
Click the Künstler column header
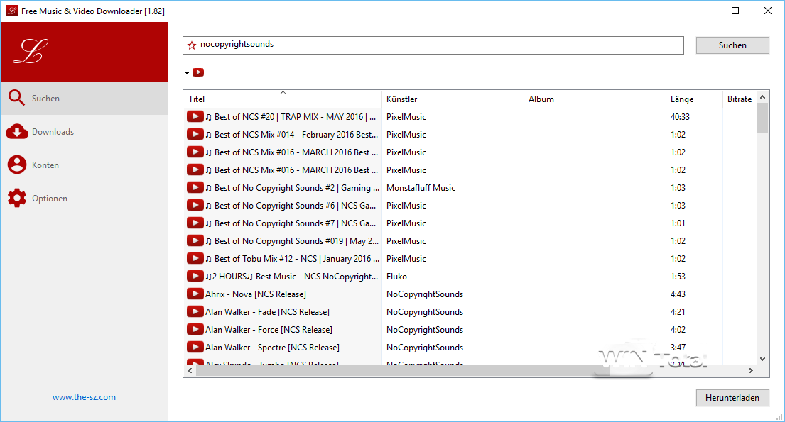453,99
